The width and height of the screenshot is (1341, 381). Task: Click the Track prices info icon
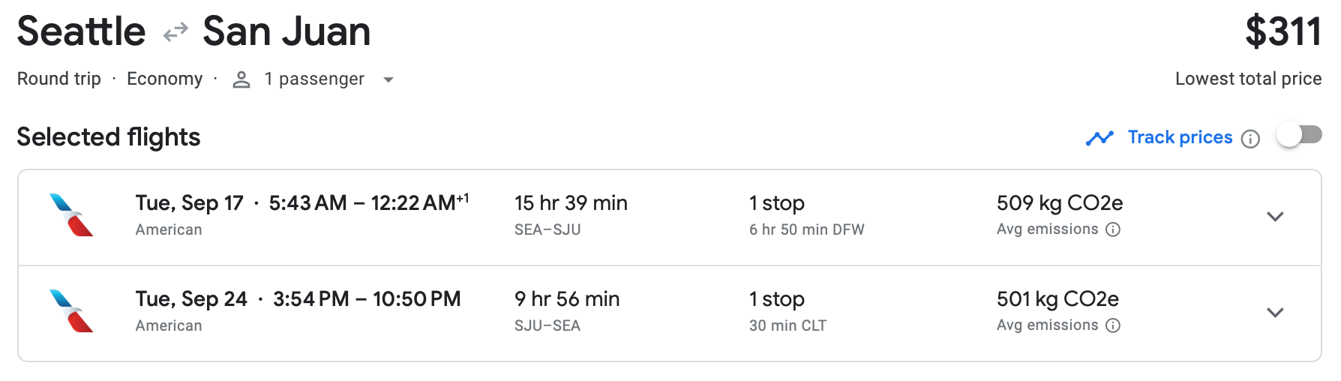1250,139
